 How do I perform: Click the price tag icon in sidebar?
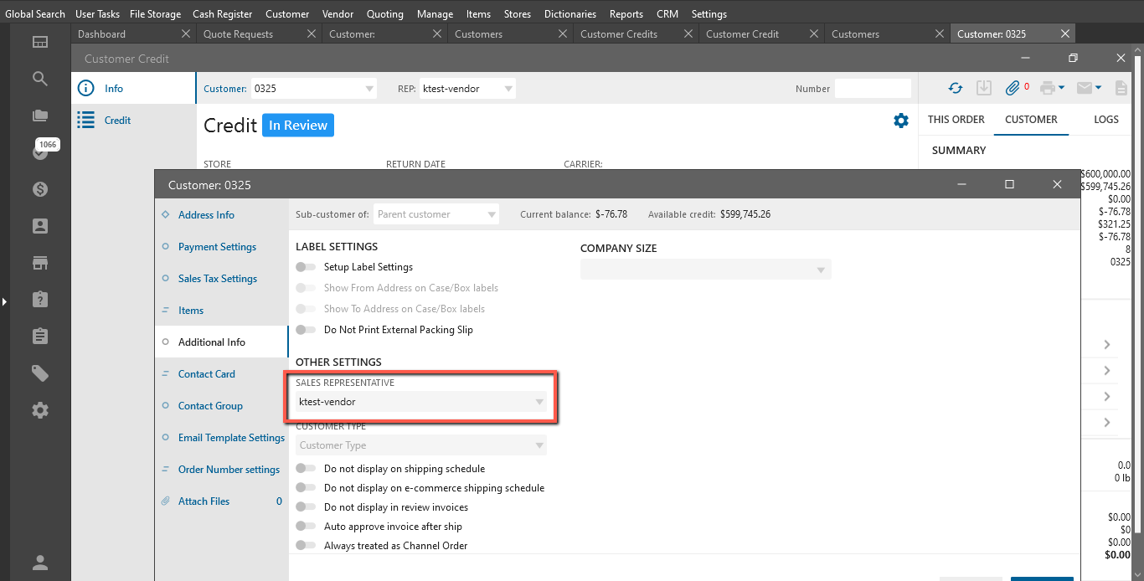tap(40, 373)
